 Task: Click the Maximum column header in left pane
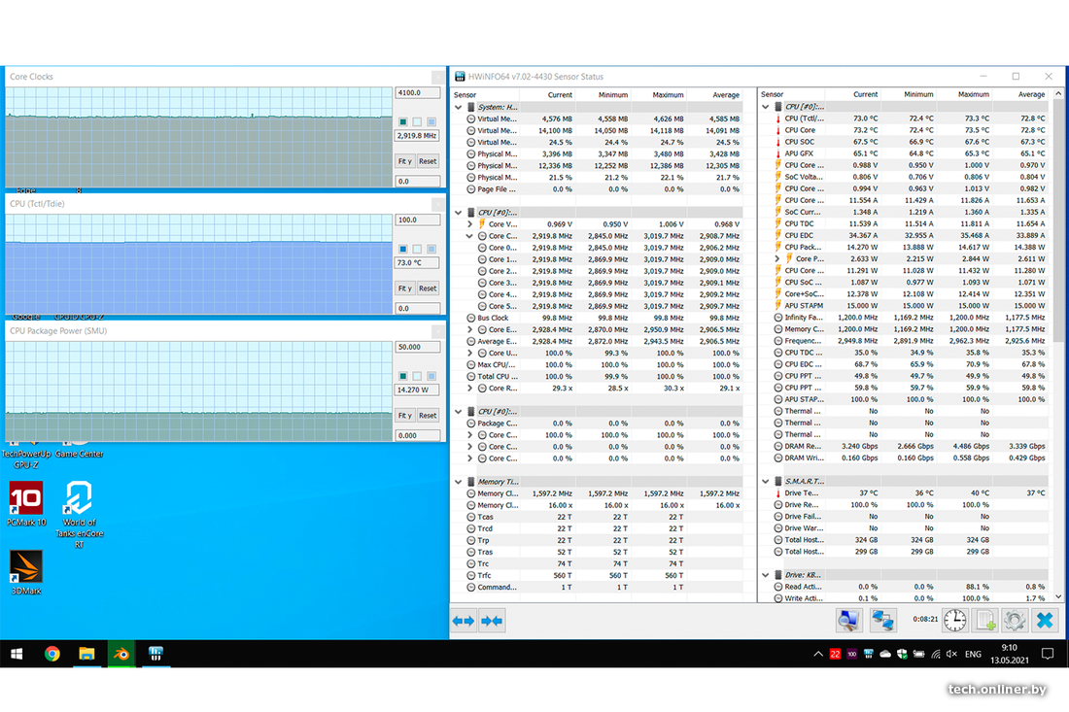click(668, 94)
